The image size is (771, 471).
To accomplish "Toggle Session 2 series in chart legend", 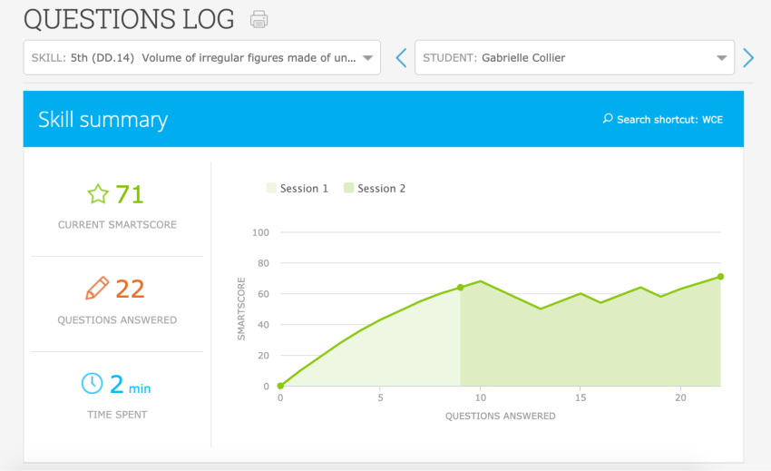I will 374,189.
